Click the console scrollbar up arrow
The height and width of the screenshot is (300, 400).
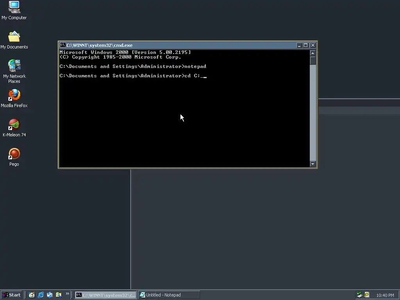313,53
